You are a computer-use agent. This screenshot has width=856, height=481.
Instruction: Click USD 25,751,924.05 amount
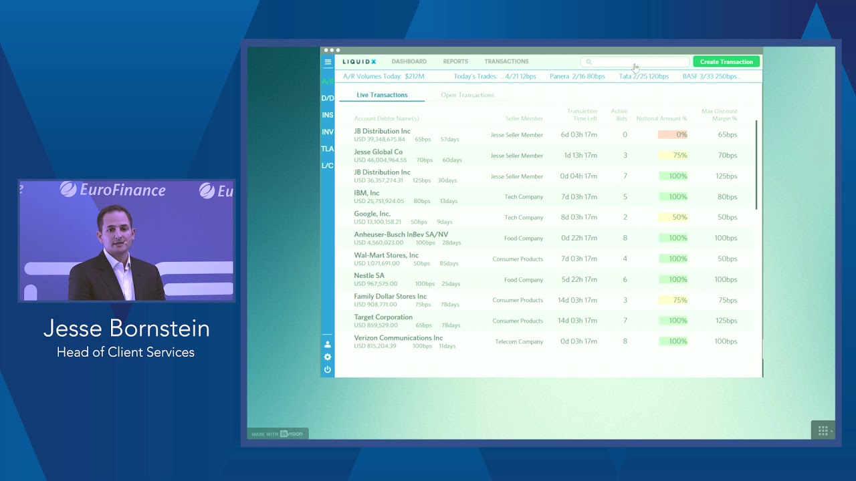point(379,201)
